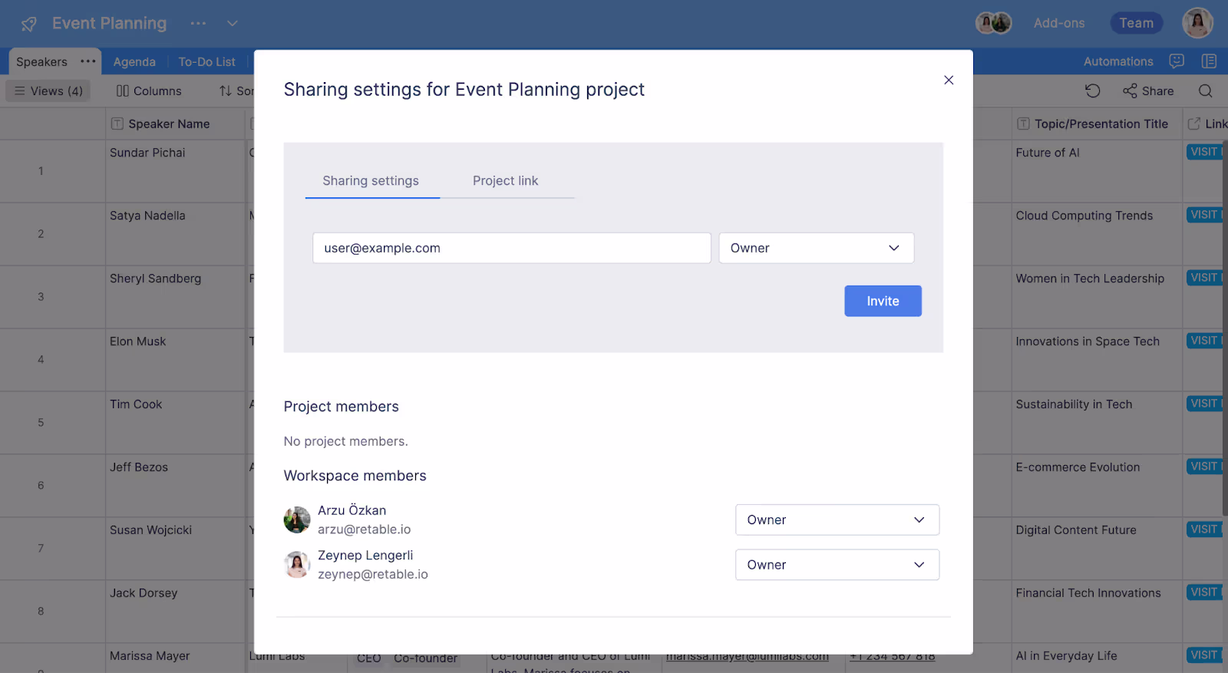
Task: Click the collaborator avatars in the top bar
Action: (993, 23)
